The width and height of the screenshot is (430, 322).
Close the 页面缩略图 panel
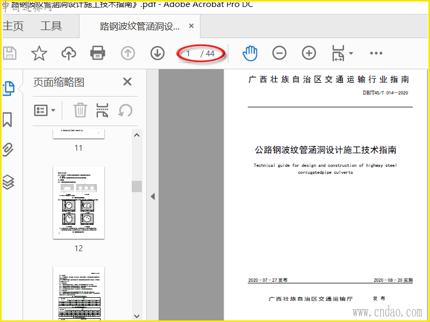(127, 82)
